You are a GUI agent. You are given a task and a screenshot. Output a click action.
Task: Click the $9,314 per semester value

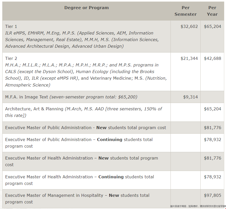click(190, 97)
